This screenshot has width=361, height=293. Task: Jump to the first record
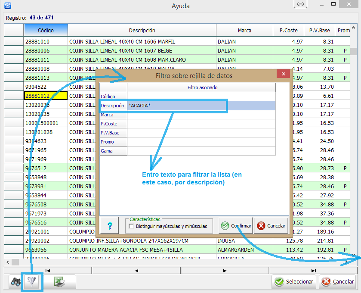coord(48,271)
